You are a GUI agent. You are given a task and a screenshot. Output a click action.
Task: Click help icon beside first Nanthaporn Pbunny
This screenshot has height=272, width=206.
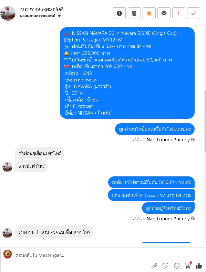pos(193,139)
